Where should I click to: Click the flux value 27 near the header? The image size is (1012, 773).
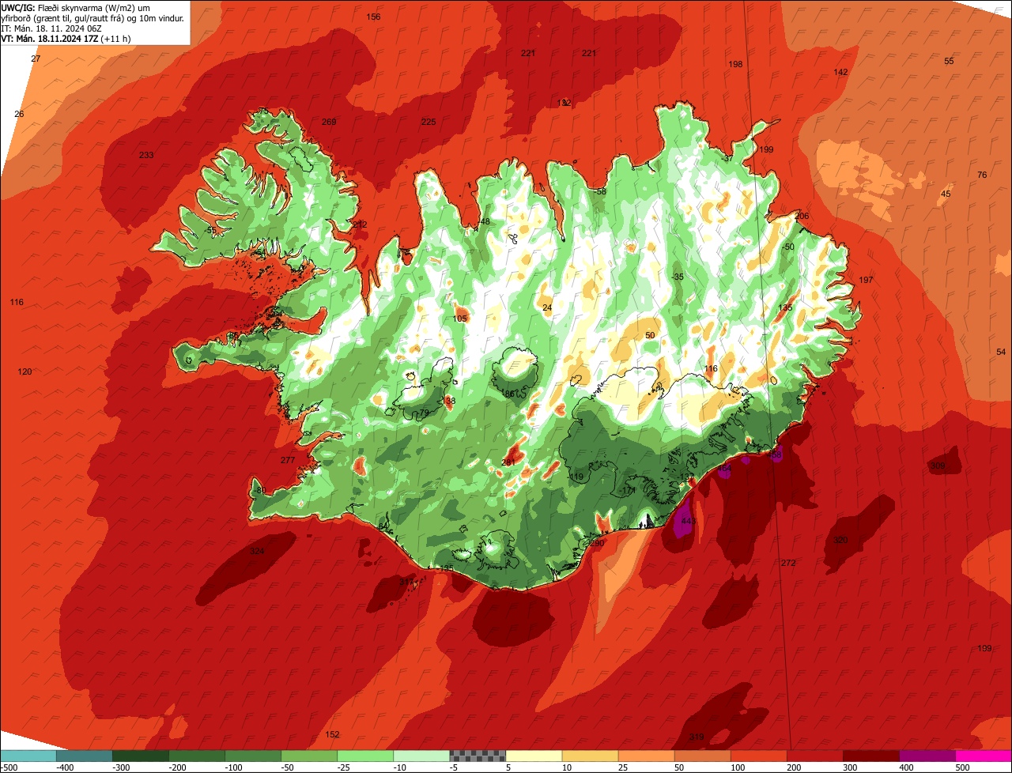[36, 59]
